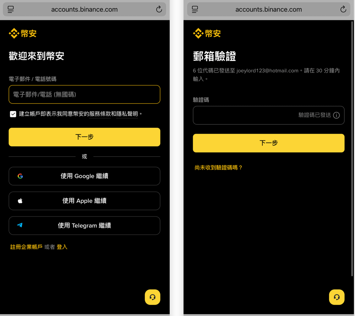
Task: Click the 歡迎來到幣安 heading
Action: pos(37,56)
